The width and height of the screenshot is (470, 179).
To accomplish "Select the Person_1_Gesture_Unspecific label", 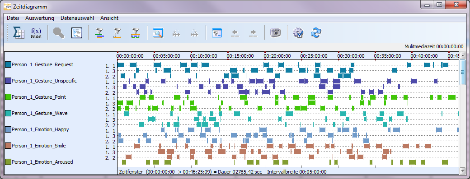I will [x=44, y=81].
